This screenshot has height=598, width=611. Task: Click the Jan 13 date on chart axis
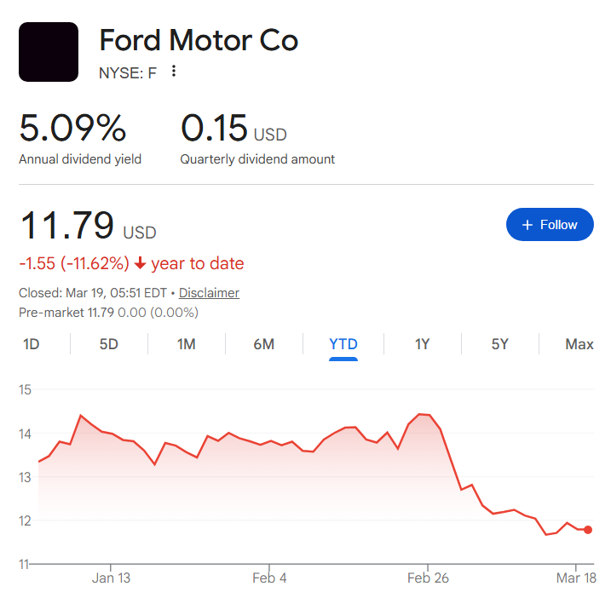tap(112, 578)
